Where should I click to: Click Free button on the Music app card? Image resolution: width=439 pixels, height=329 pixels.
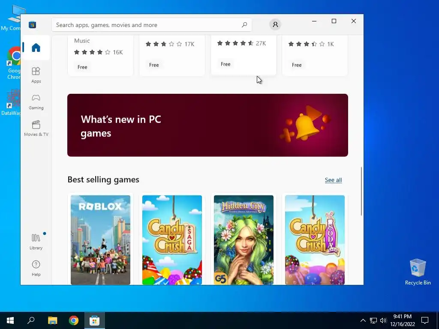tap(82, 67)
